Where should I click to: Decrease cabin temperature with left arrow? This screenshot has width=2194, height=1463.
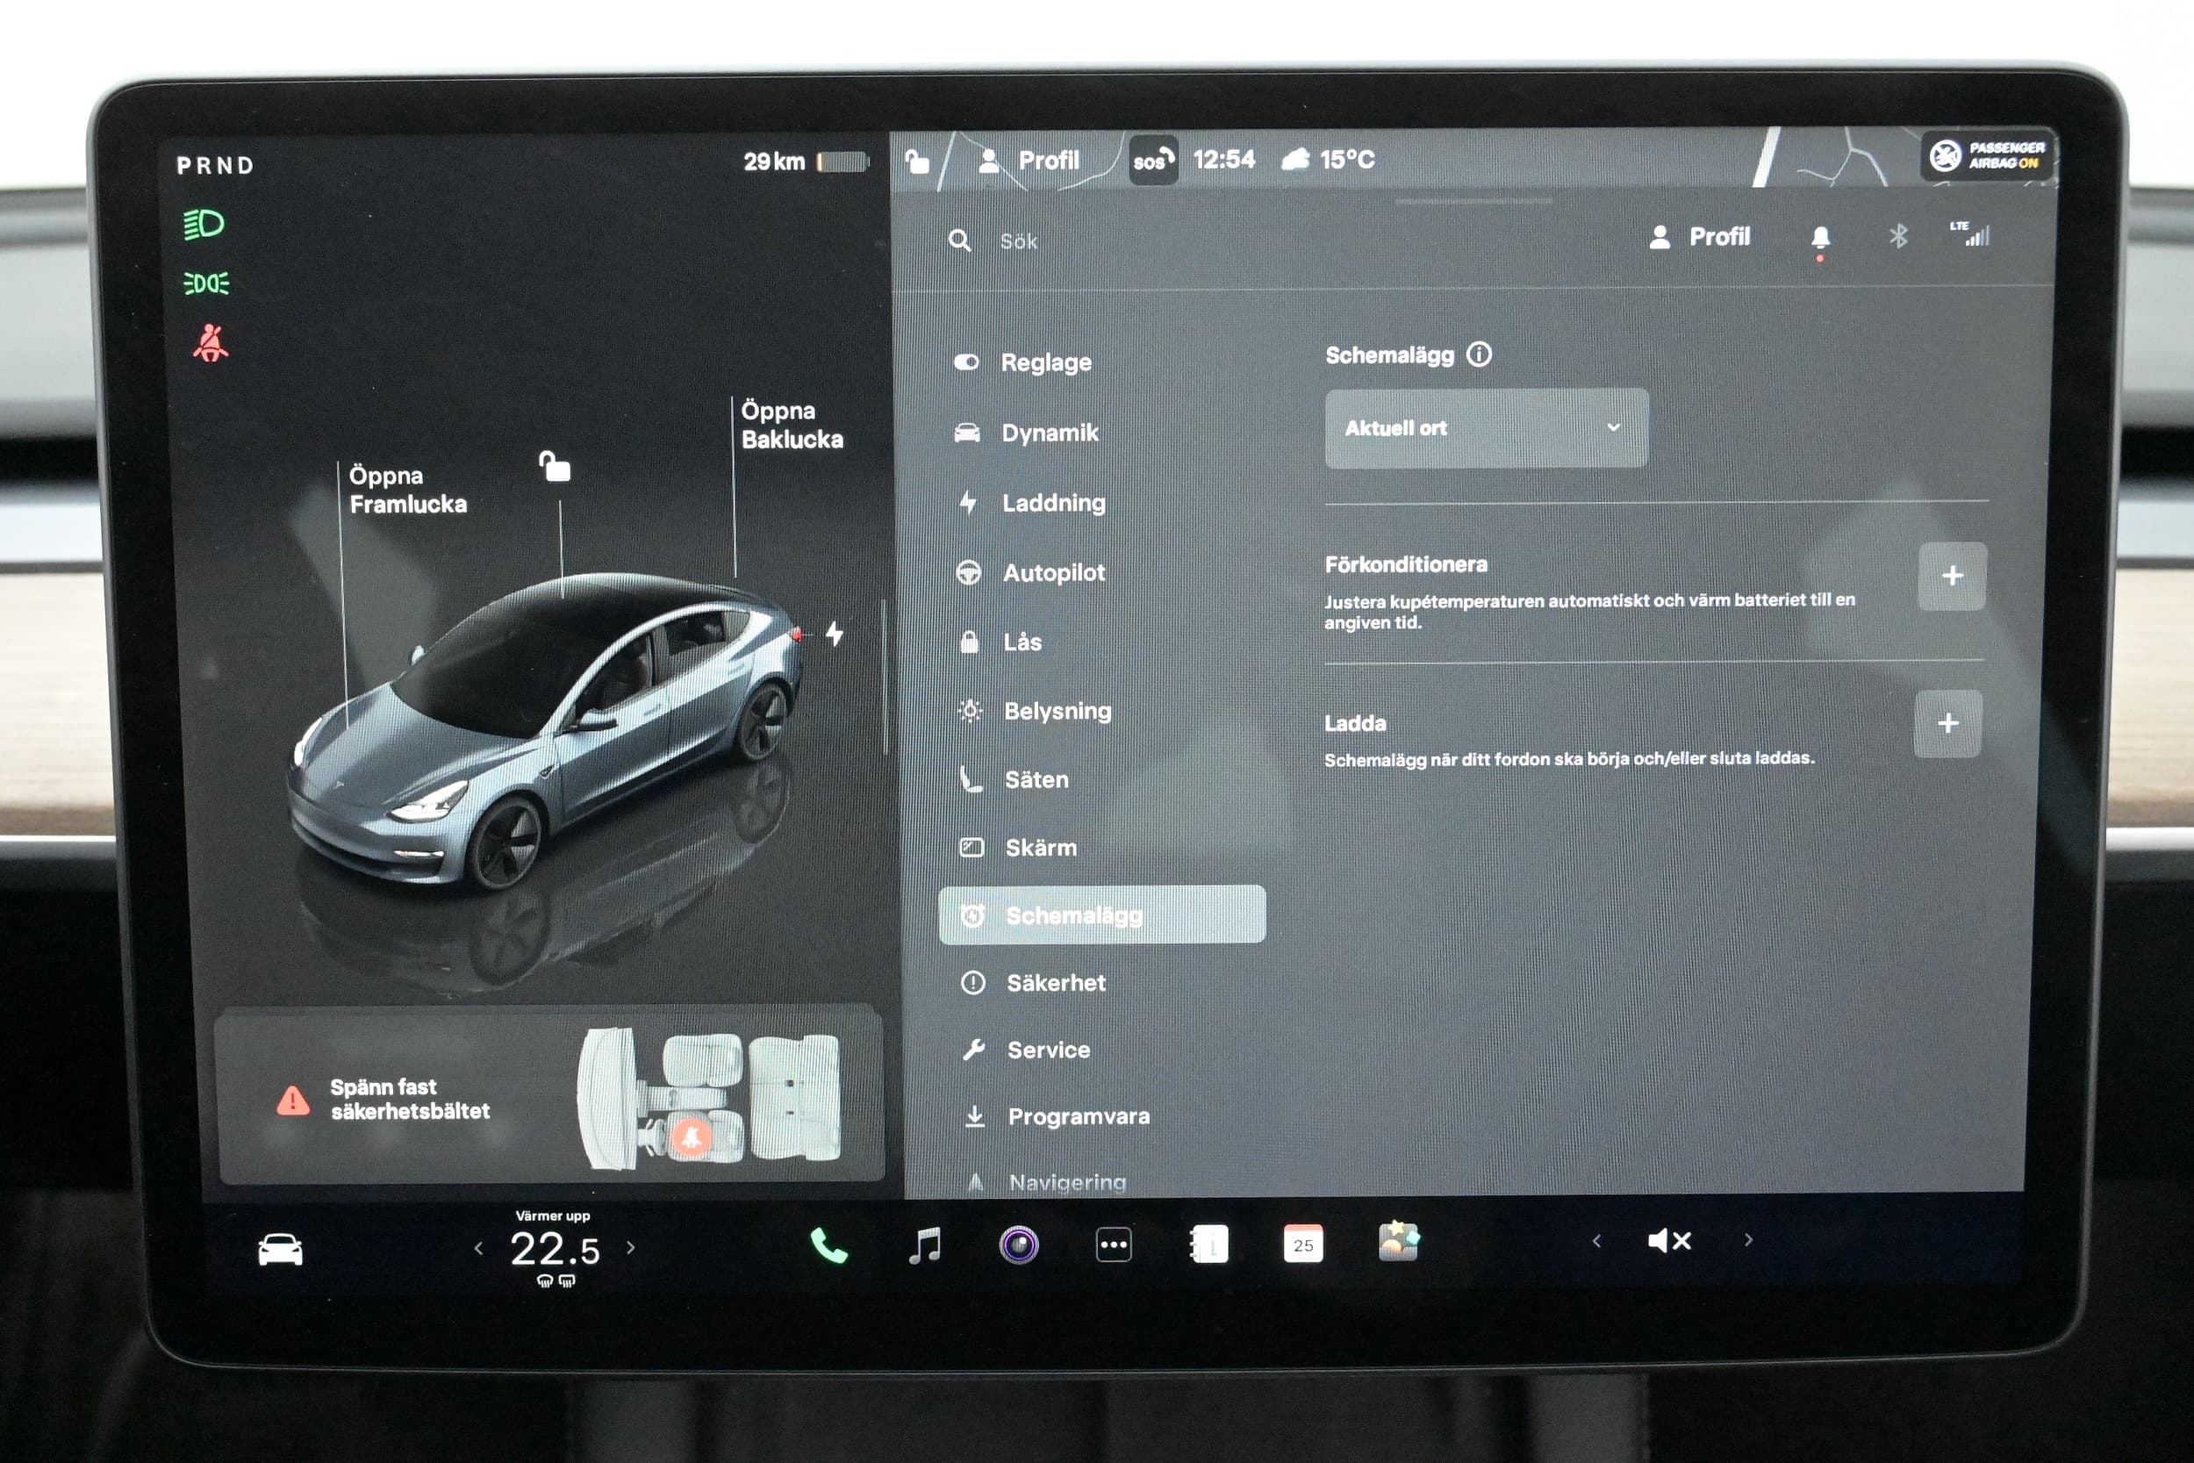pyautogui.click(x=478, y=1250)
